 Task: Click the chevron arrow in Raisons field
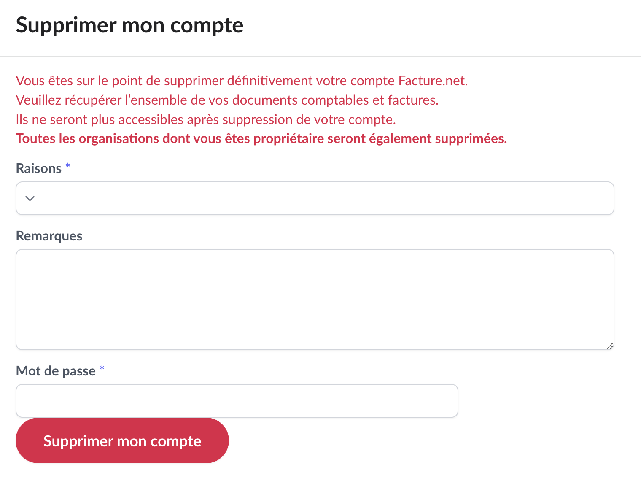coord(30,198)
